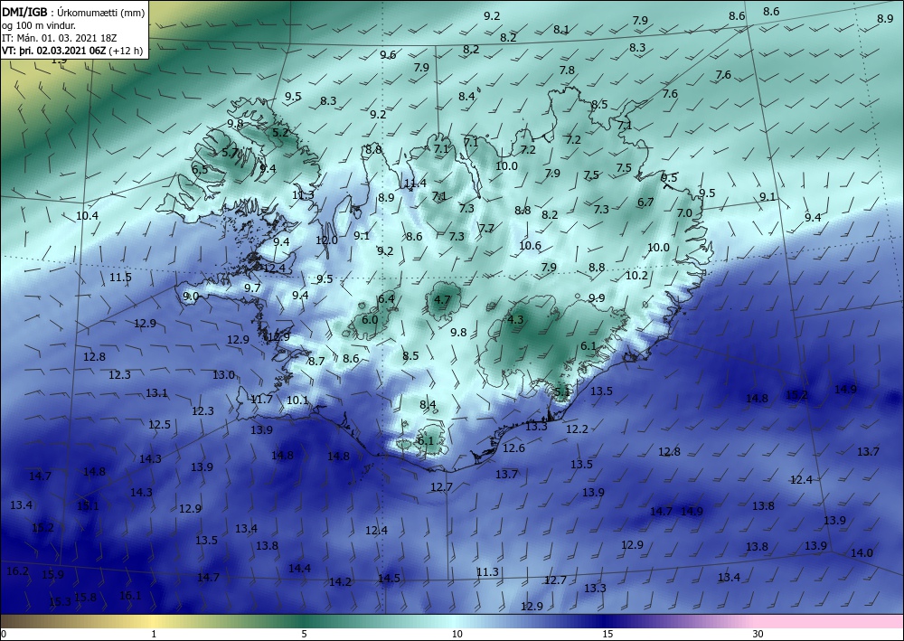The image size is (904, 641).
Task: Click the value 15.1 on the map
Action: click(x=89, y=506)
